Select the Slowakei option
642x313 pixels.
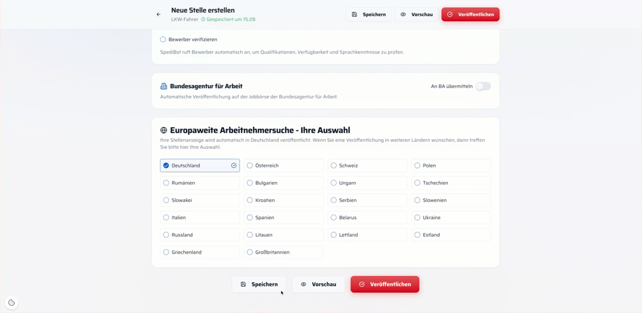(200, 201)
